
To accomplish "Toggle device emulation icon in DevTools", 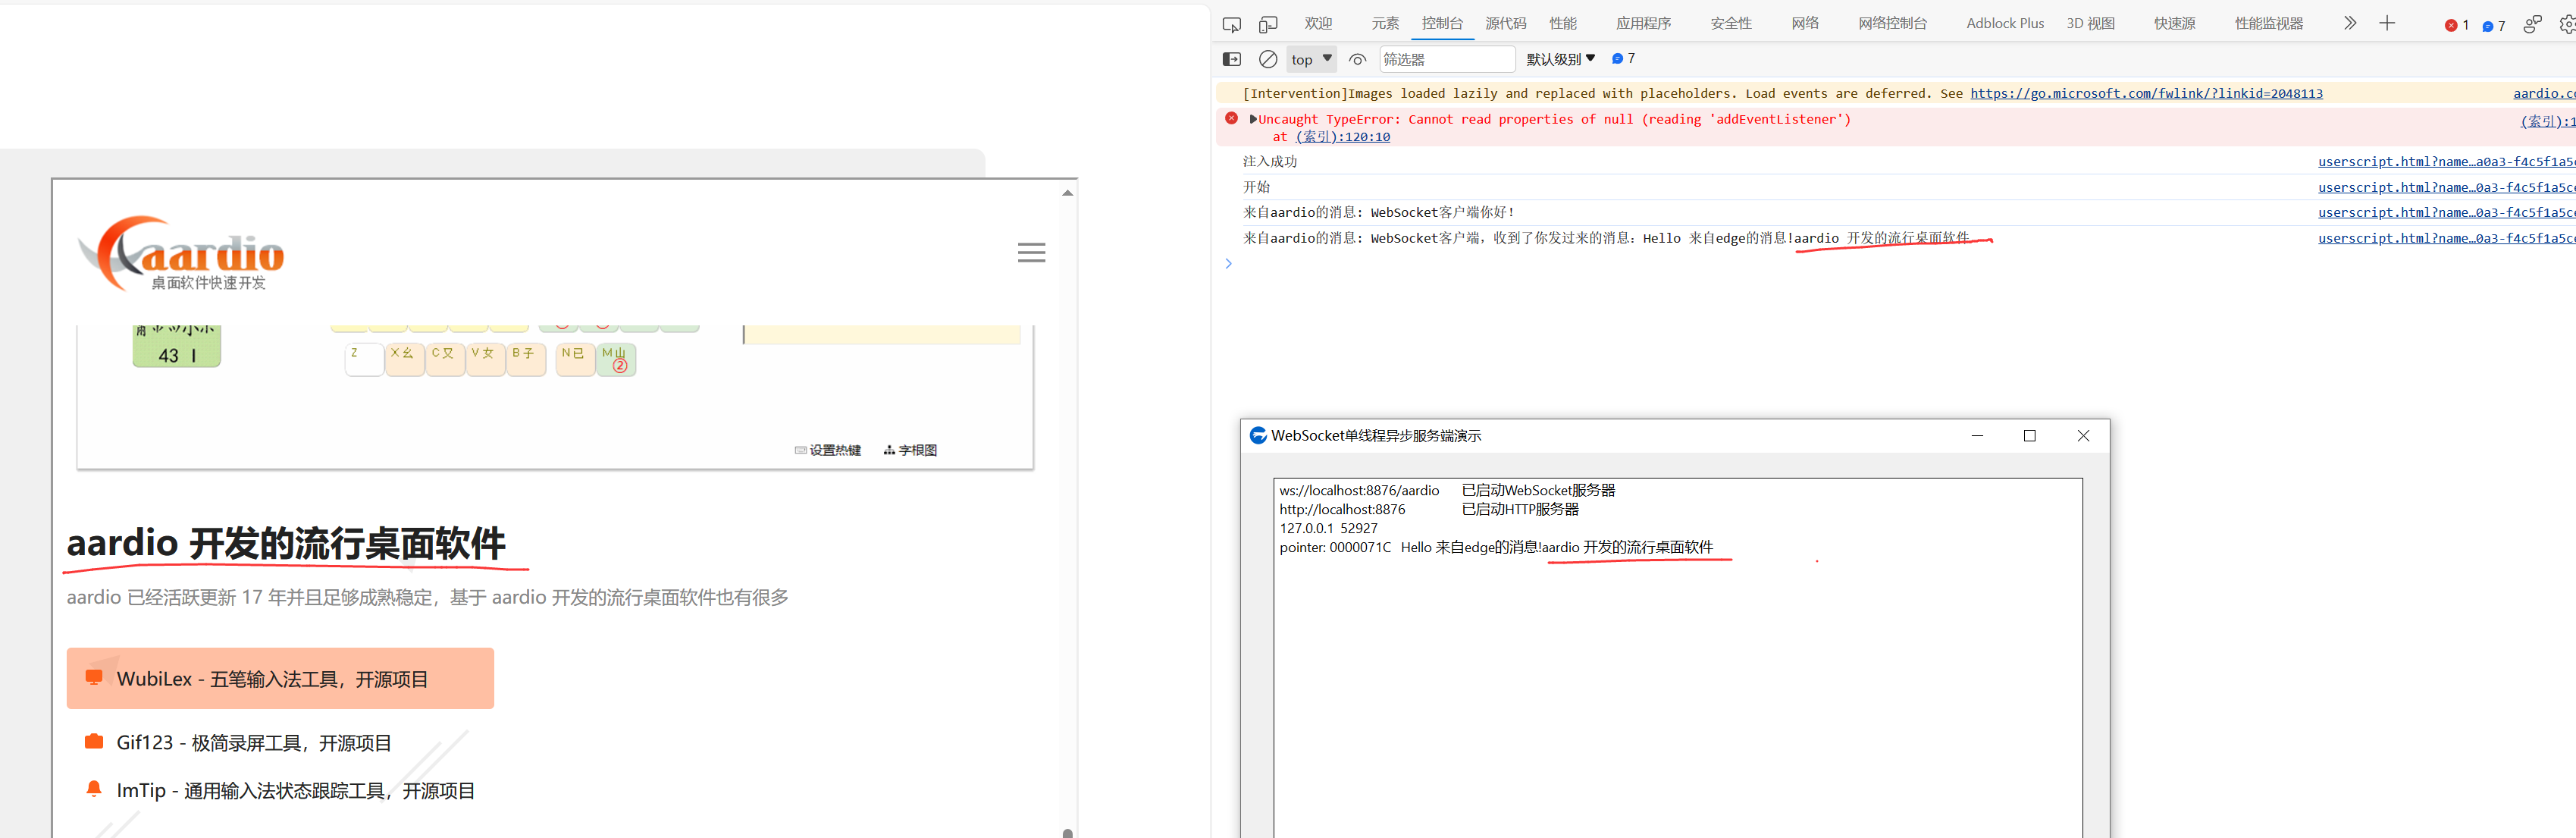I will (x=1268, y=24).
